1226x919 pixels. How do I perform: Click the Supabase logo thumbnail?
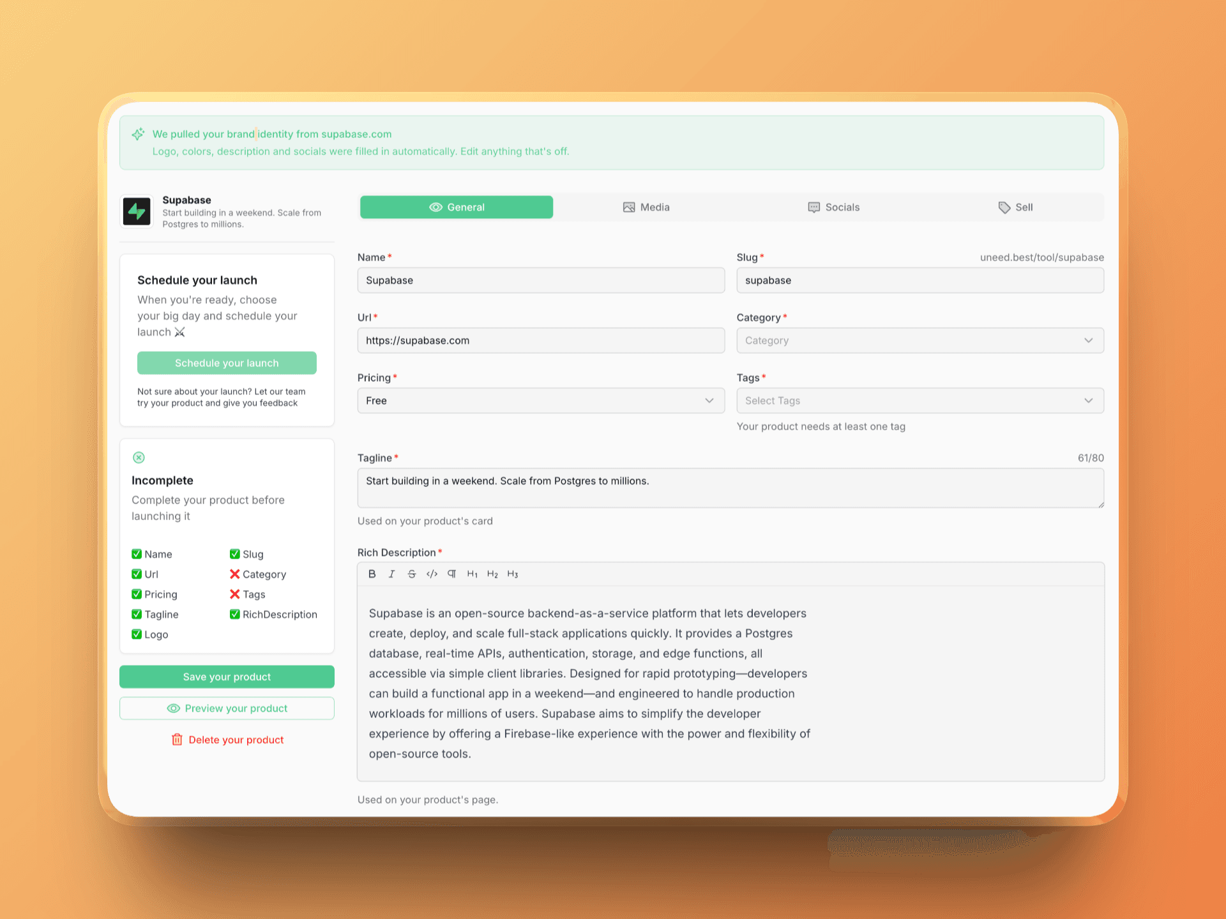[137, 211]
